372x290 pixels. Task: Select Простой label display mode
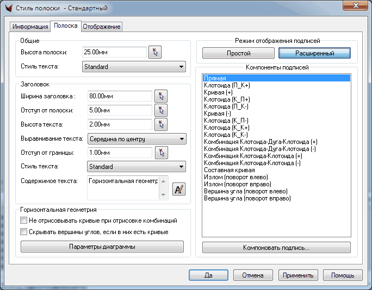pyautogui.click(x=238, y=53)
